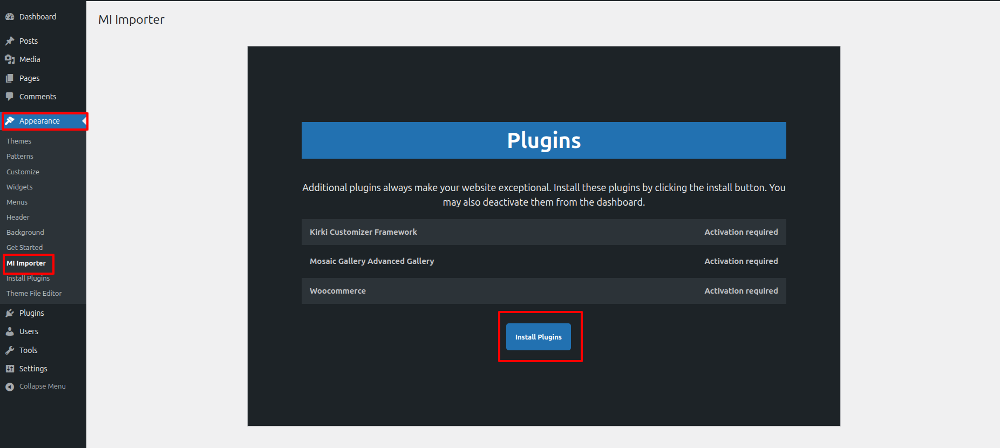The height and width of the screenshot is (448, 1000).
Task: Go to the Customize submenu item
Action: point(23,172)
